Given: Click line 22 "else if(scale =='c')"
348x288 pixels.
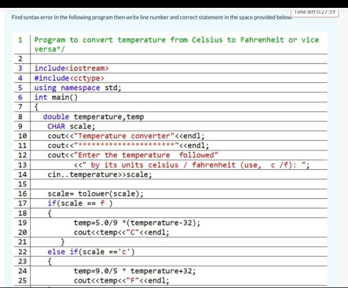Looking at the screenshot, I should coord(91,252).
